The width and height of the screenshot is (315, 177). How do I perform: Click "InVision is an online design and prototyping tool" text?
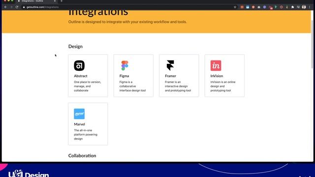(x=223, y=86)
